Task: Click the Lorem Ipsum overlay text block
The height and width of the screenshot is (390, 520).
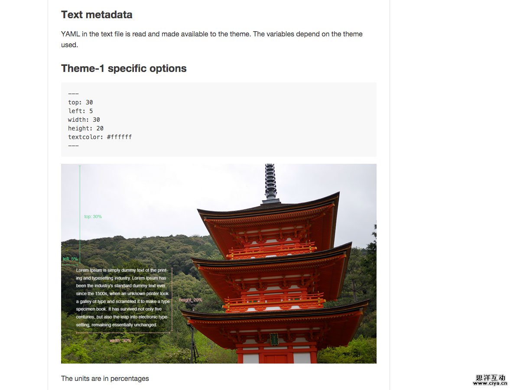Action: 123,297
